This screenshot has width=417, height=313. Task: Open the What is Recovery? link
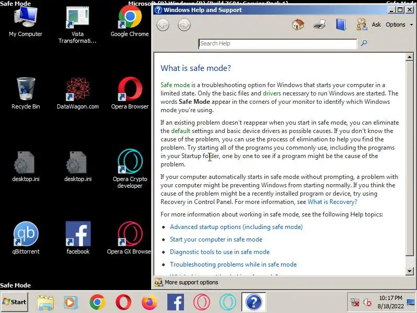tap(332, 202)
